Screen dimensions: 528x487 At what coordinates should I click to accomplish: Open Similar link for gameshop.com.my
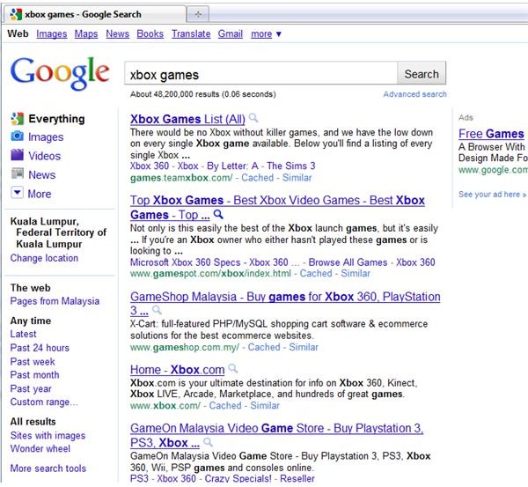304,347
